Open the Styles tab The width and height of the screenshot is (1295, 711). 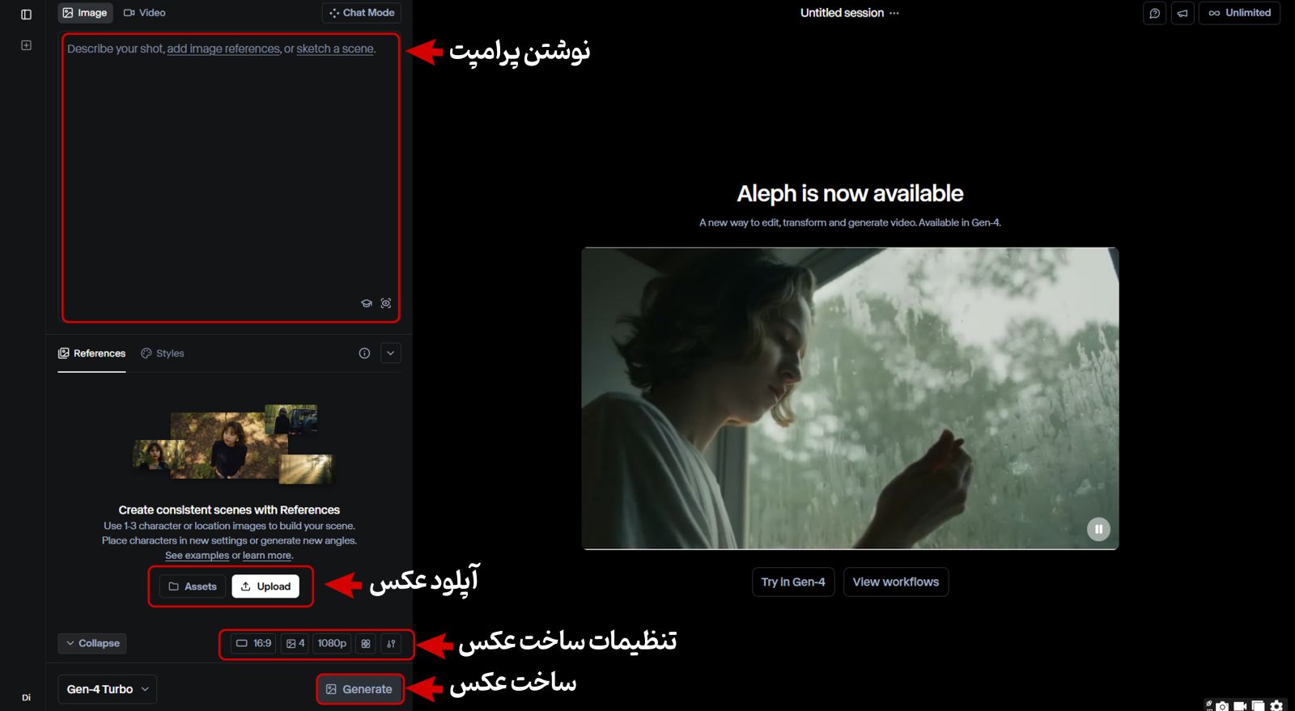163,353
